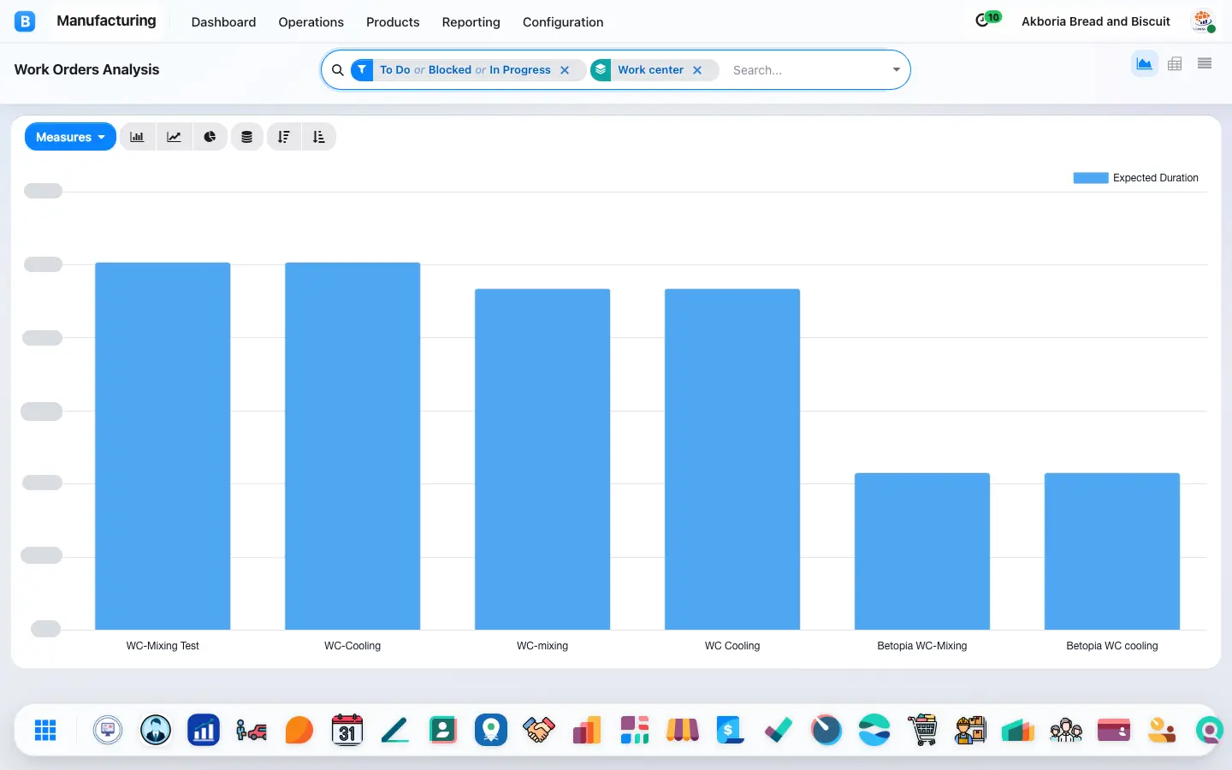Open the map pin app in dock

(x=491, y=730)
